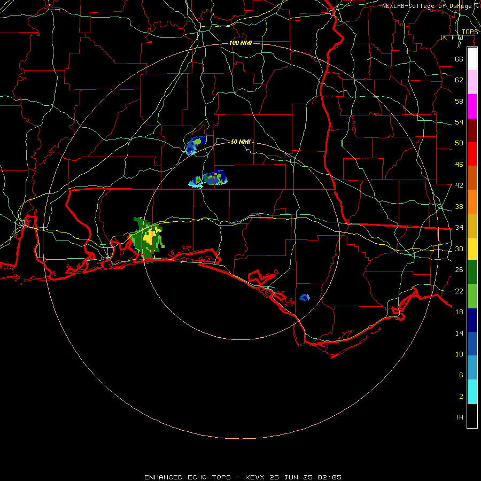This screenshot has width=481, height=481.
Task: Click the medium blue legend swatch
Action: [x=472, y=344]
